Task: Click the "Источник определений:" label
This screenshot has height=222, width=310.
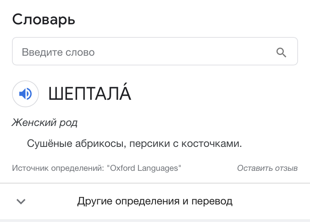Action: [x=58, y=168]
